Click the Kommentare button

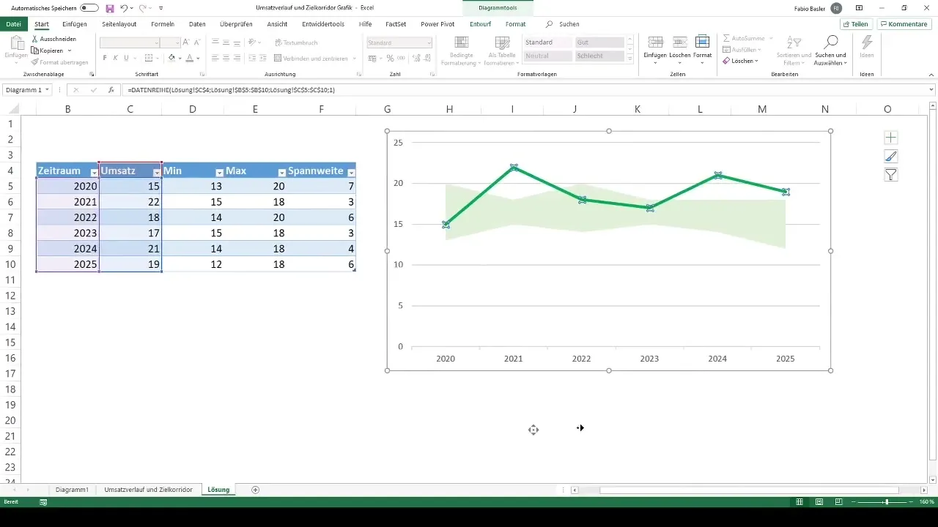pos(904,24)
